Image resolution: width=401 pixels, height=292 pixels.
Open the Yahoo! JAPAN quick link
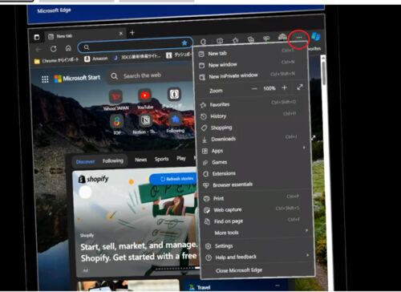[115, 100]
